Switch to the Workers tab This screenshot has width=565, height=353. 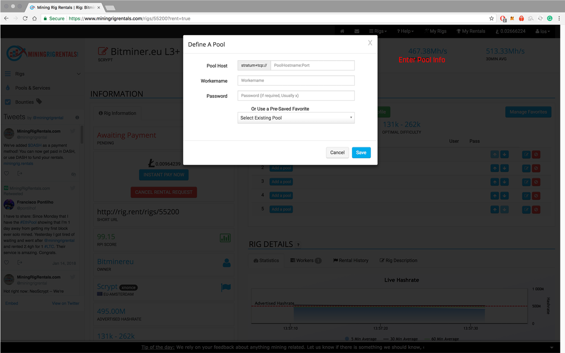(306, 260)
